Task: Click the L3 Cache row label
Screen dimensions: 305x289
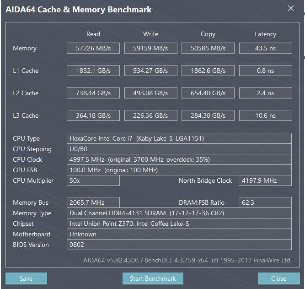Action: (x=26, y=115)
